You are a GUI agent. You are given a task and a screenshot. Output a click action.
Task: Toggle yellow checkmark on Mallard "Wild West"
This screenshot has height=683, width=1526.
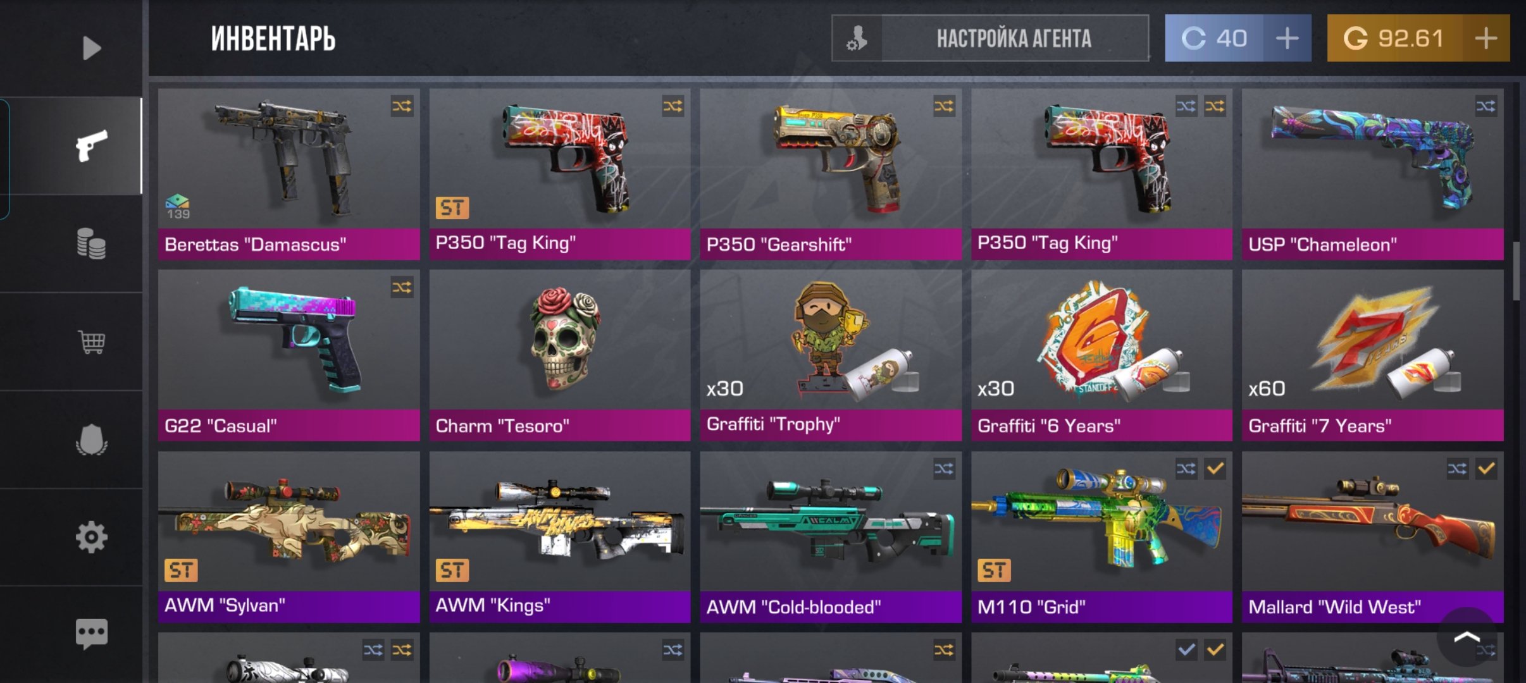[x=1486, y=469]
